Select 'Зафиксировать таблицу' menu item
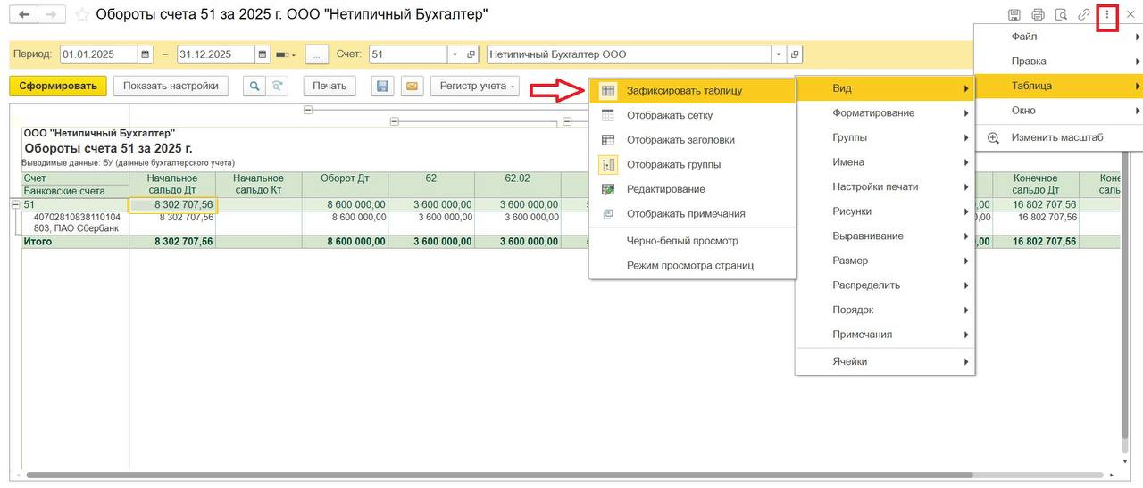The width and height of the screenshot is (1143, 488). pyautogui.click(x=684, y=90)
